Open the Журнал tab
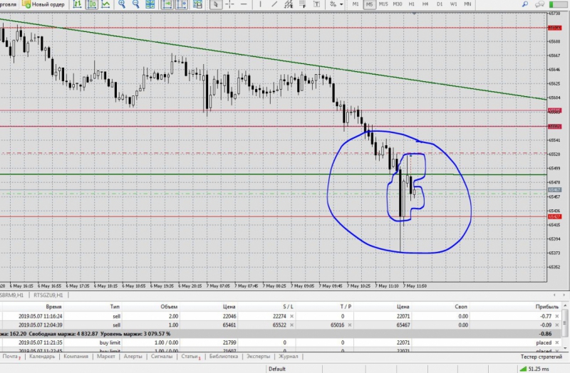 point(289,357)
